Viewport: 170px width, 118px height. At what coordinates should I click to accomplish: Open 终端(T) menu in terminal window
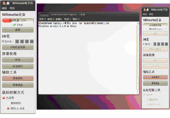(67, 19)
